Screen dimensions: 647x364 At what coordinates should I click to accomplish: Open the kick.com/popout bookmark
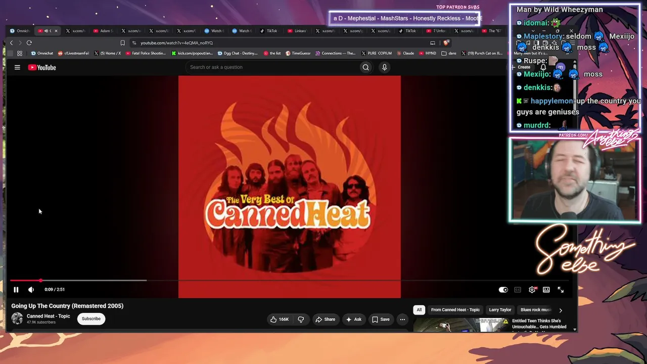click(x=192, y=53)
